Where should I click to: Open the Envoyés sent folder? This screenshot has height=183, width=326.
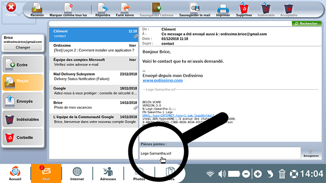pos(23,101)
